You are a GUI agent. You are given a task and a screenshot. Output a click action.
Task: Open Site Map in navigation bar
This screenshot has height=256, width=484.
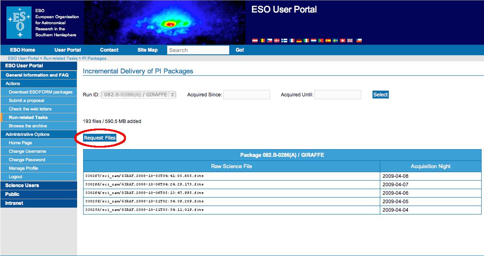point(147,50)
